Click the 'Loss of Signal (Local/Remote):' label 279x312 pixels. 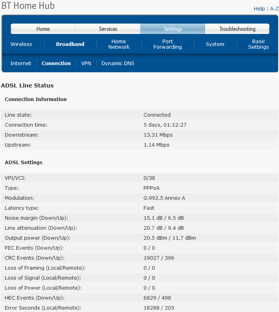click(43, 278)
